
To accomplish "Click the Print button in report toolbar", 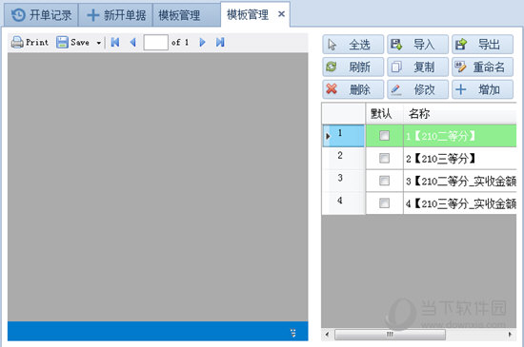I will coord(30,43).
